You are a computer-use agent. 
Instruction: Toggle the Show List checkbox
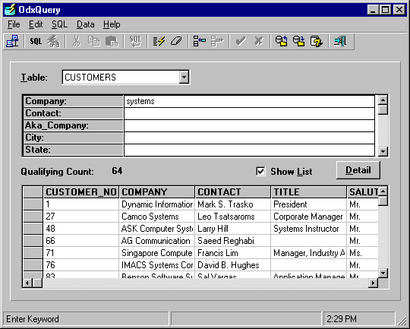click(260, 172)
